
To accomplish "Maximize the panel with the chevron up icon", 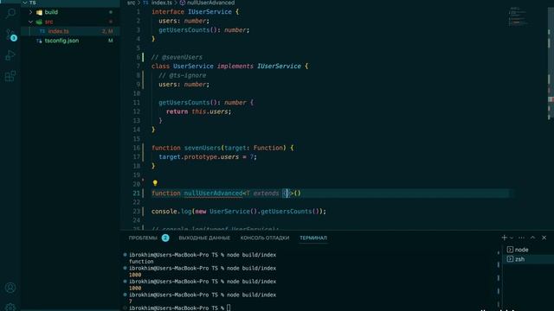I will pyautogui.click(x=533, y=238).
